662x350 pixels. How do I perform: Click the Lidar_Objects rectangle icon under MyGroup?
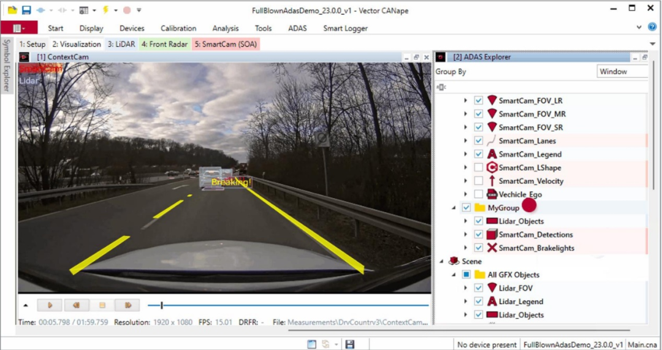click(492, 221)
